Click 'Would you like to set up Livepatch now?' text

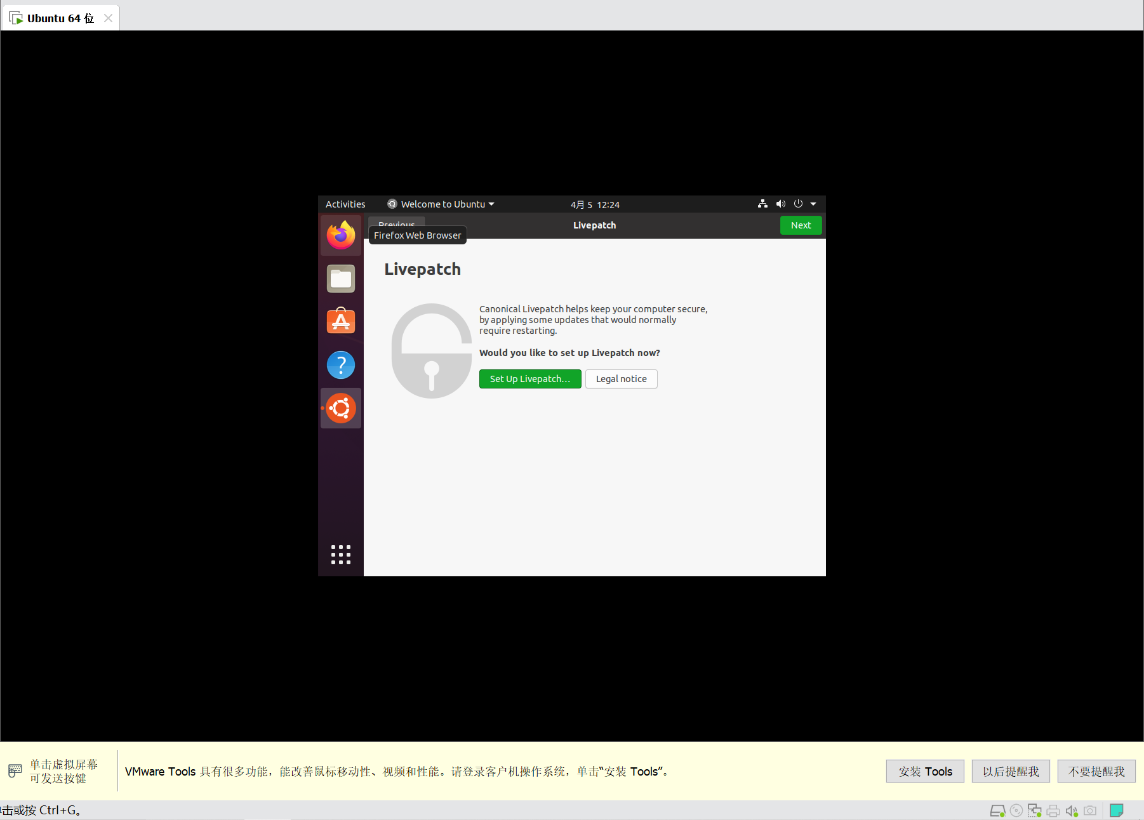pyautogui.click(x=569, y=353)
